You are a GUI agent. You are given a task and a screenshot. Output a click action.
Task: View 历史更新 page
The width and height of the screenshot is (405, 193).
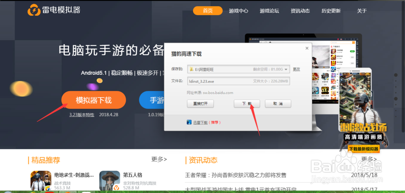pyautogui.click(x=331, y=11)
